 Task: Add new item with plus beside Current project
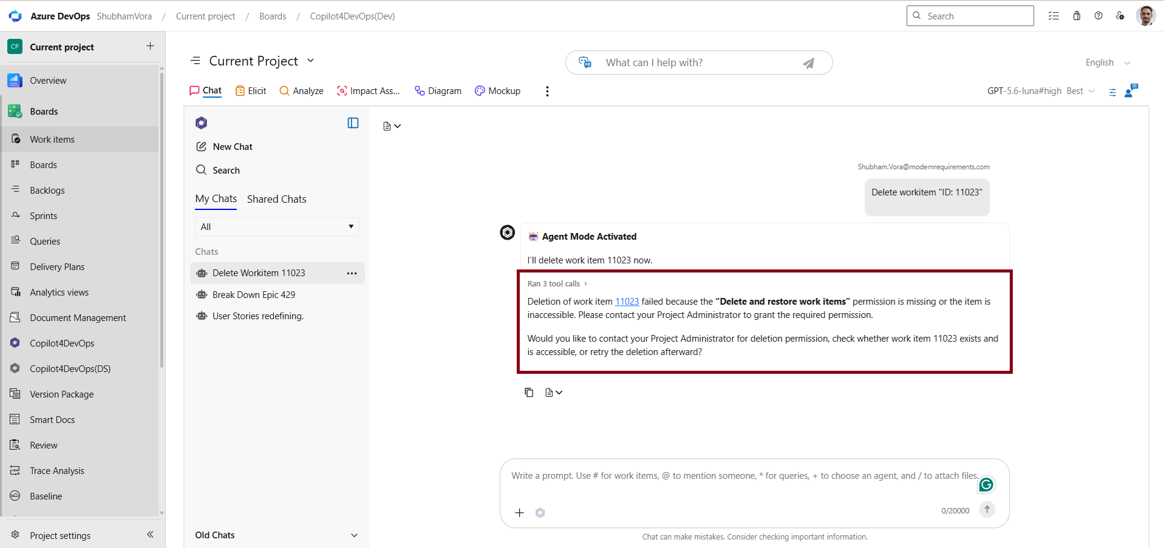[x=150, y=46]
